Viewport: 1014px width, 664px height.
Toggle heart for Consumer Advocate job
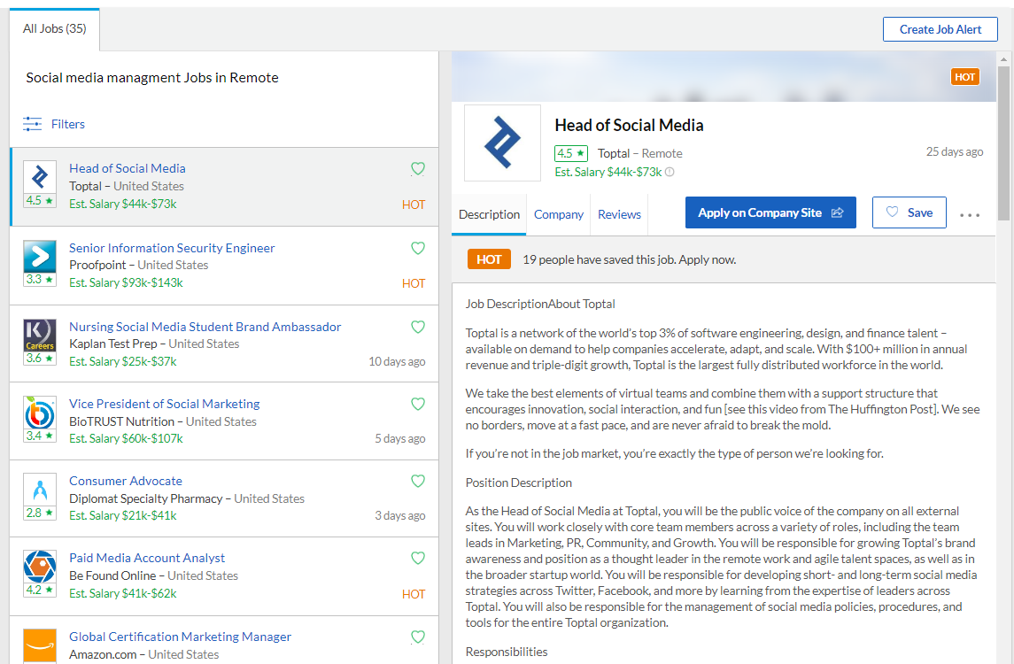click(x=418, y=481)
